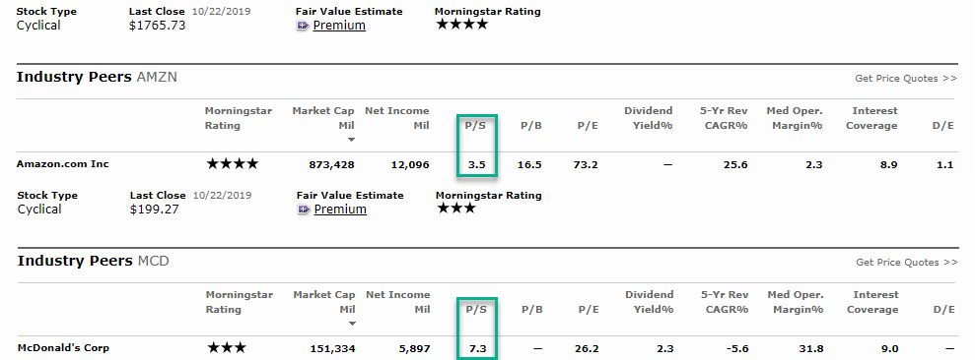Click the Premium arrow icon for Amazon

303,26
